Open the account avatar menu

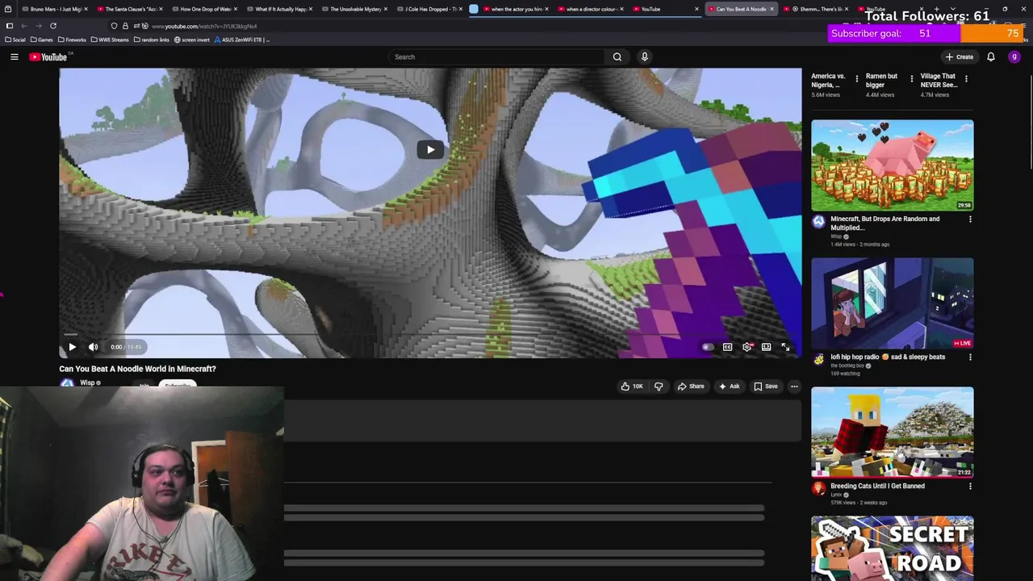pyautogui.click(x=1014, y=56)
